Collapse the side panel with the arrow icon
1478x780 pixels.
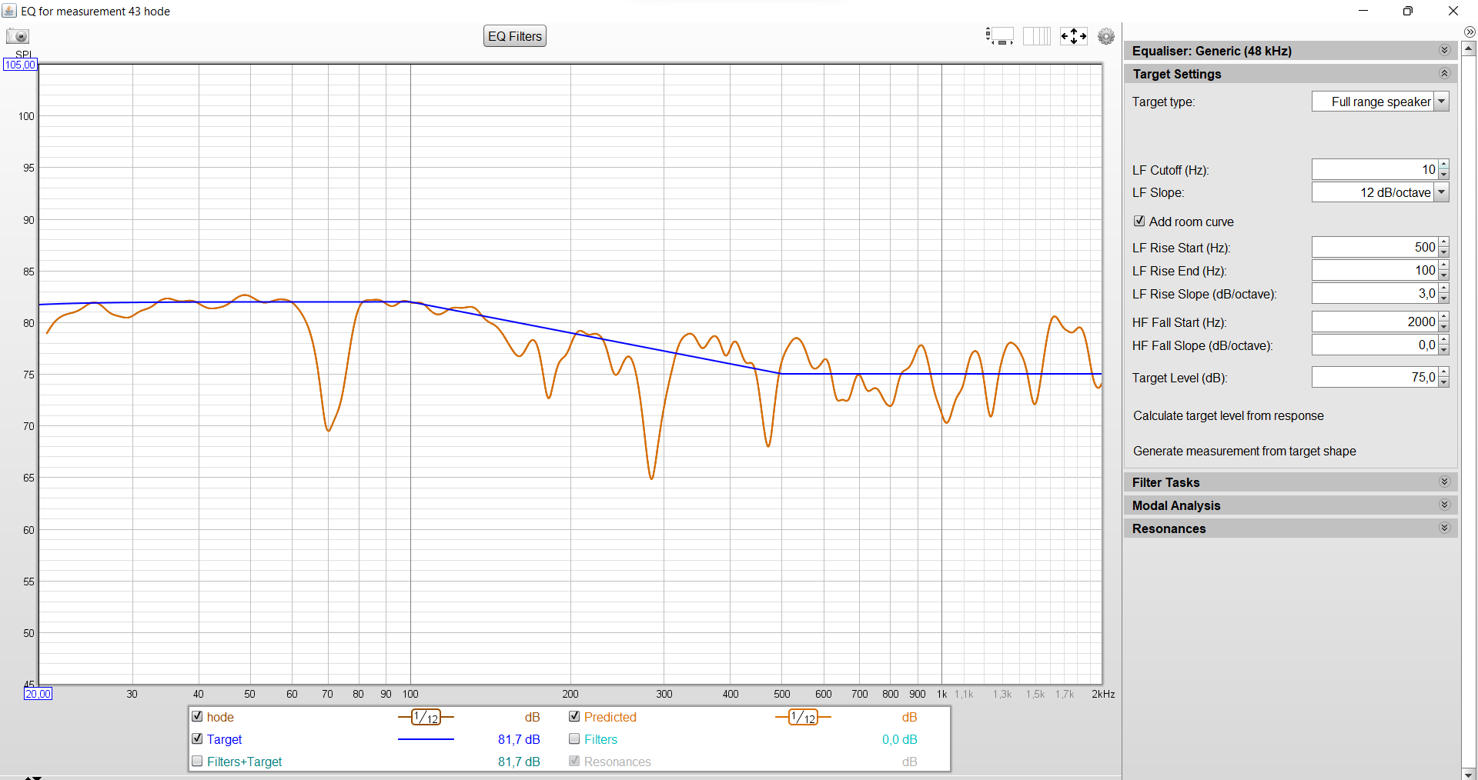point(1470,32)
